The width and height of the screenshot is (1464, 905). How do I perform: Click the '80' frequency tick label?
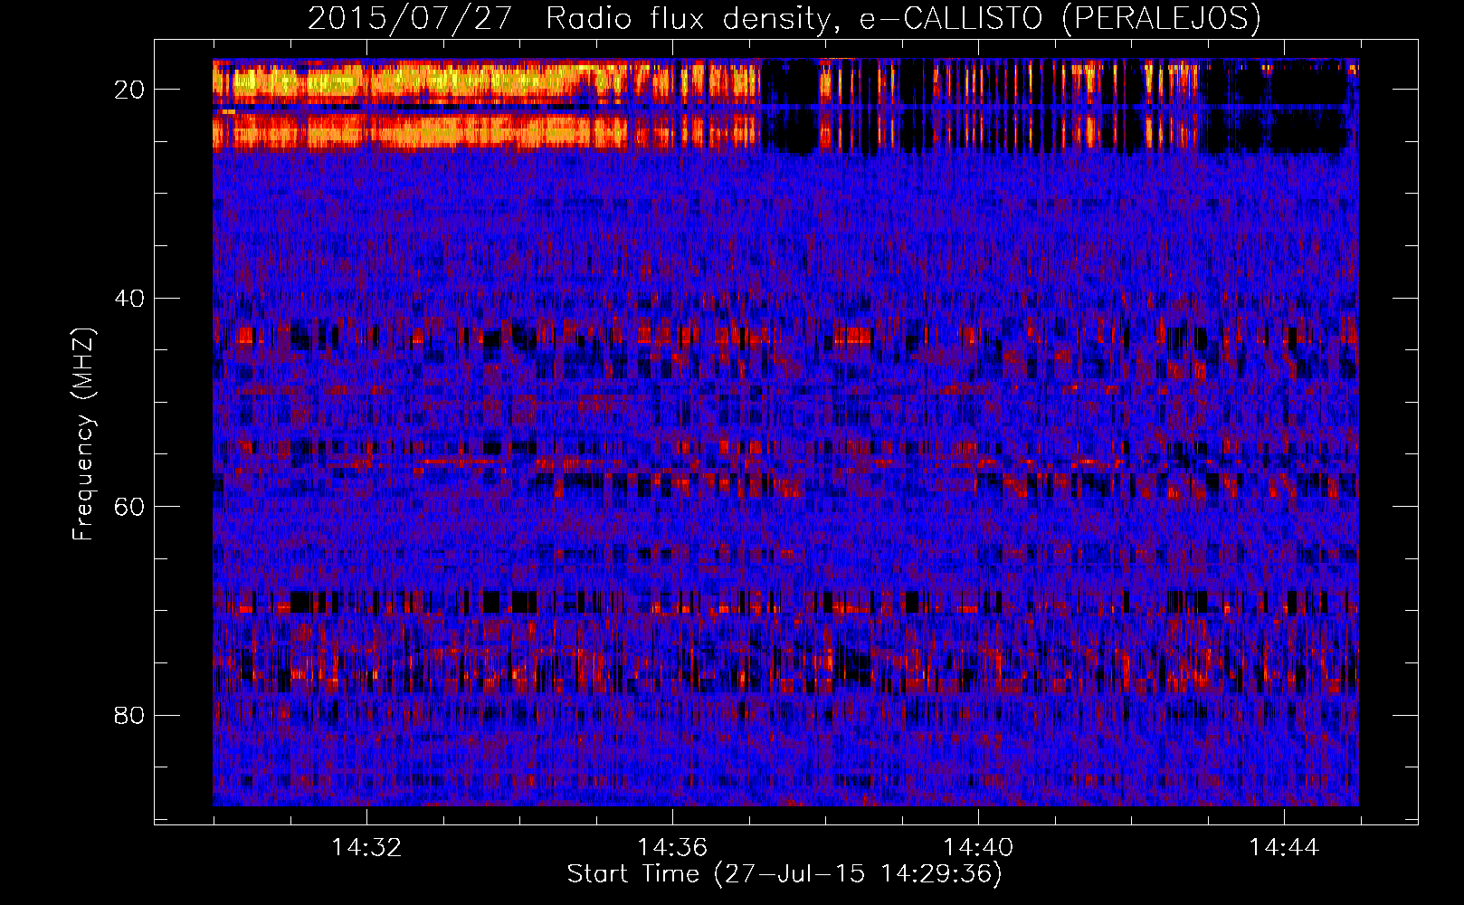129,715
